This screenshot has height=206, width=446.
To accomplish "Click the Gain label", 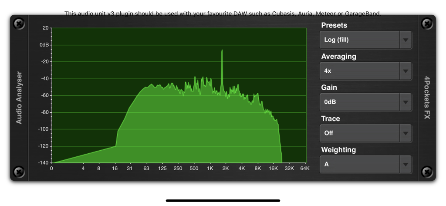I will 329,88.
